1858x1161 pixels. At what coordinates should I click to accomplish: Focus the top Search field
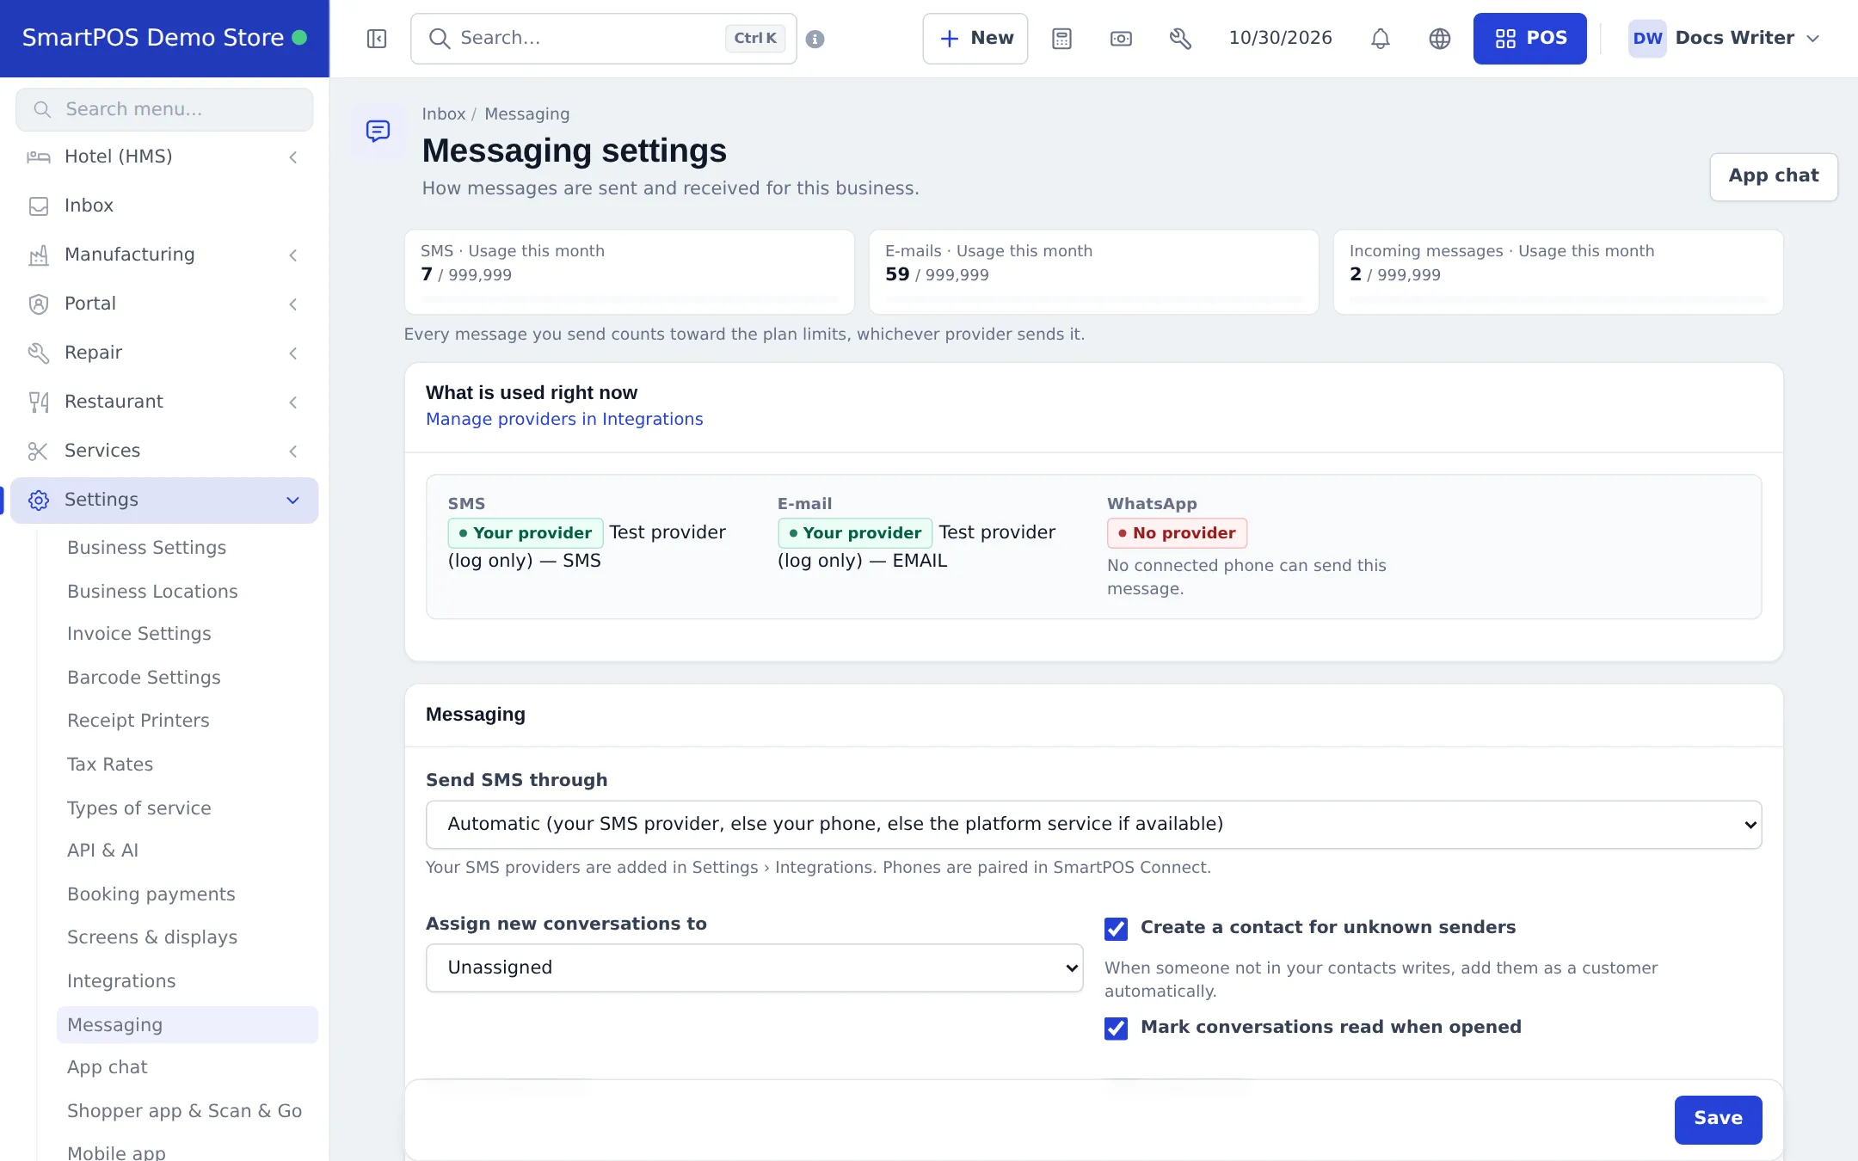pos(603,39)
